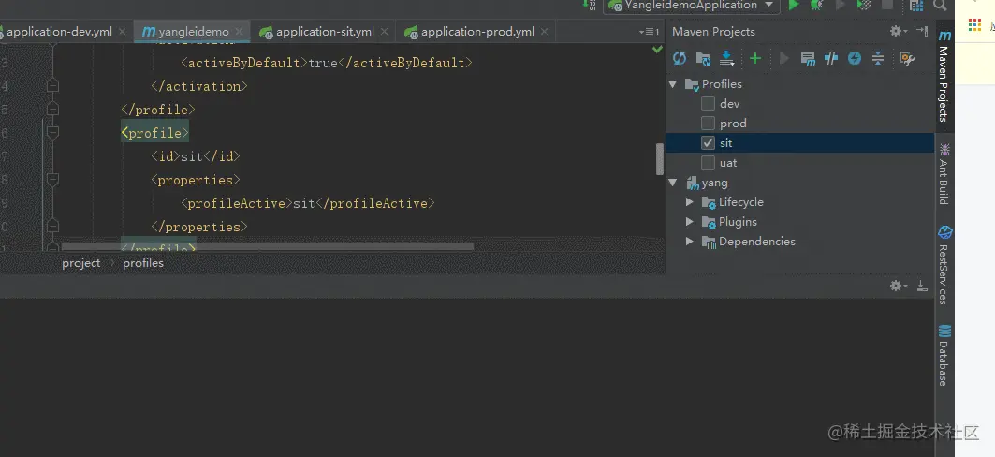Close the application-prod.yml tab
Viewport: 995px width, 457px height.
[545, 32]
